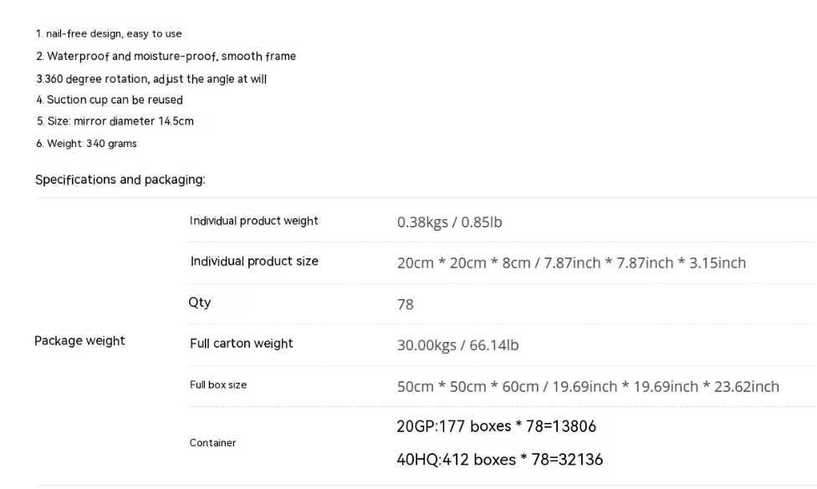817x489 pixels.
Task: Click the "Container" label
Action: point(212,443)
